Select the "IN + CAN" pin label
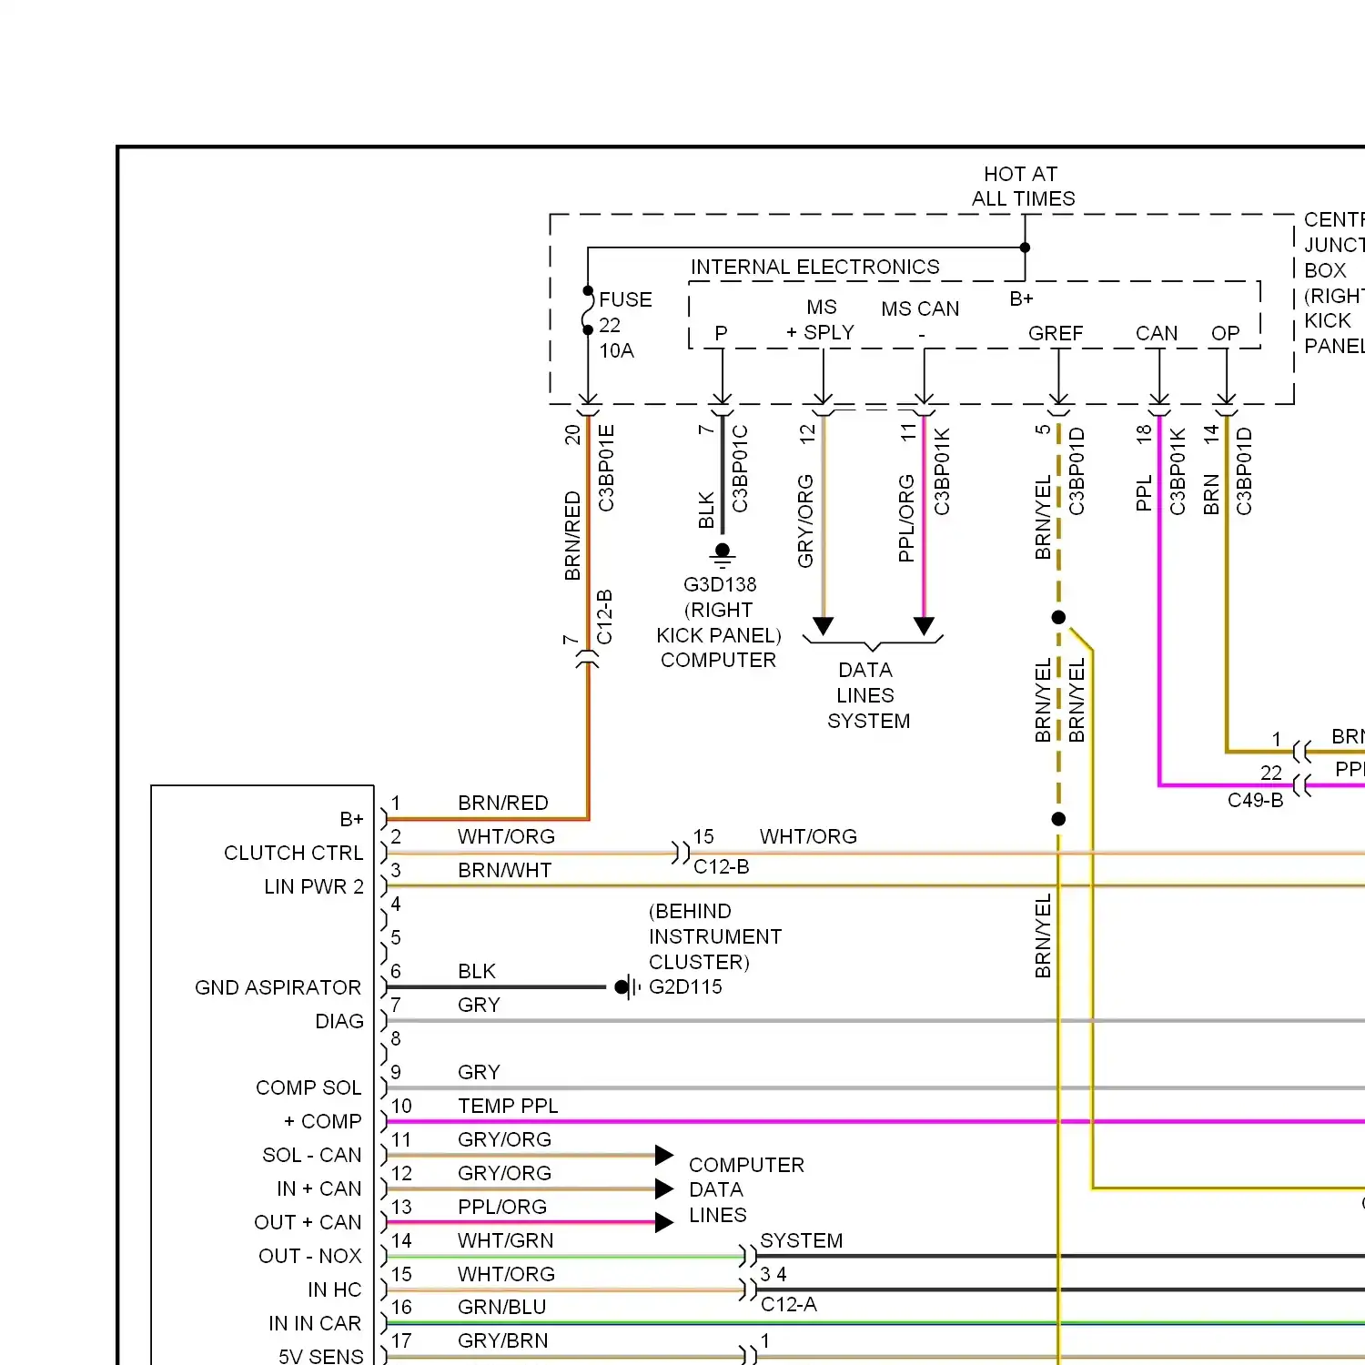This screenshot has width=1365, height=1365. pyautogui.click(x=318, y=1188)
